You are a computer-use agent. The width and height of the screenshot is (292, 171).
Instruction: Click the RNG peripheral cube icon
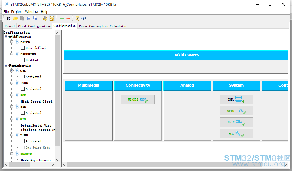tap(17, 107)
